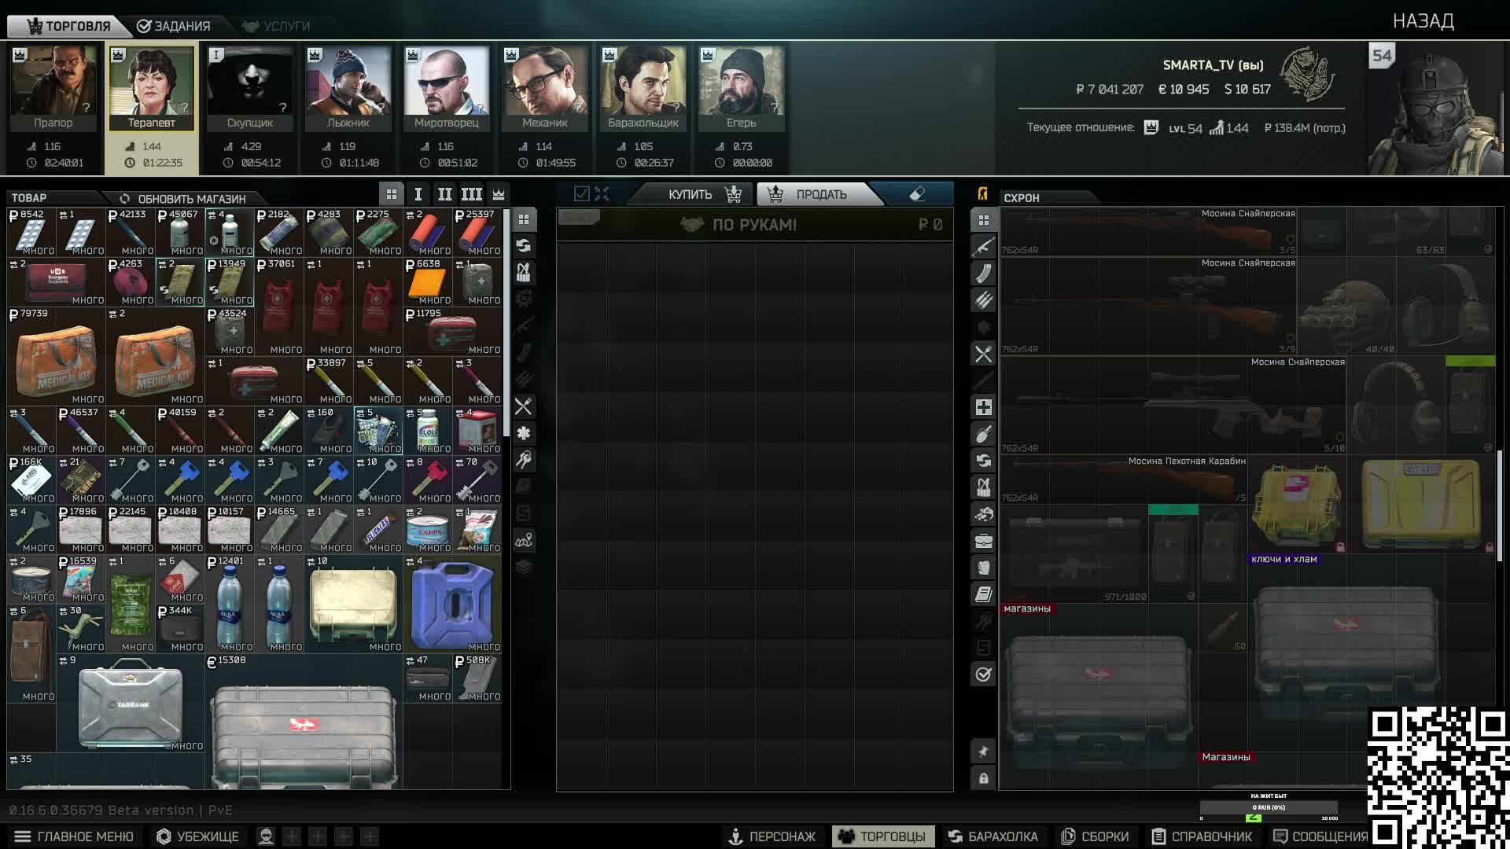Filter stash by weapons rifle icon
1510x849 pixels.
[x=983, y=247]
